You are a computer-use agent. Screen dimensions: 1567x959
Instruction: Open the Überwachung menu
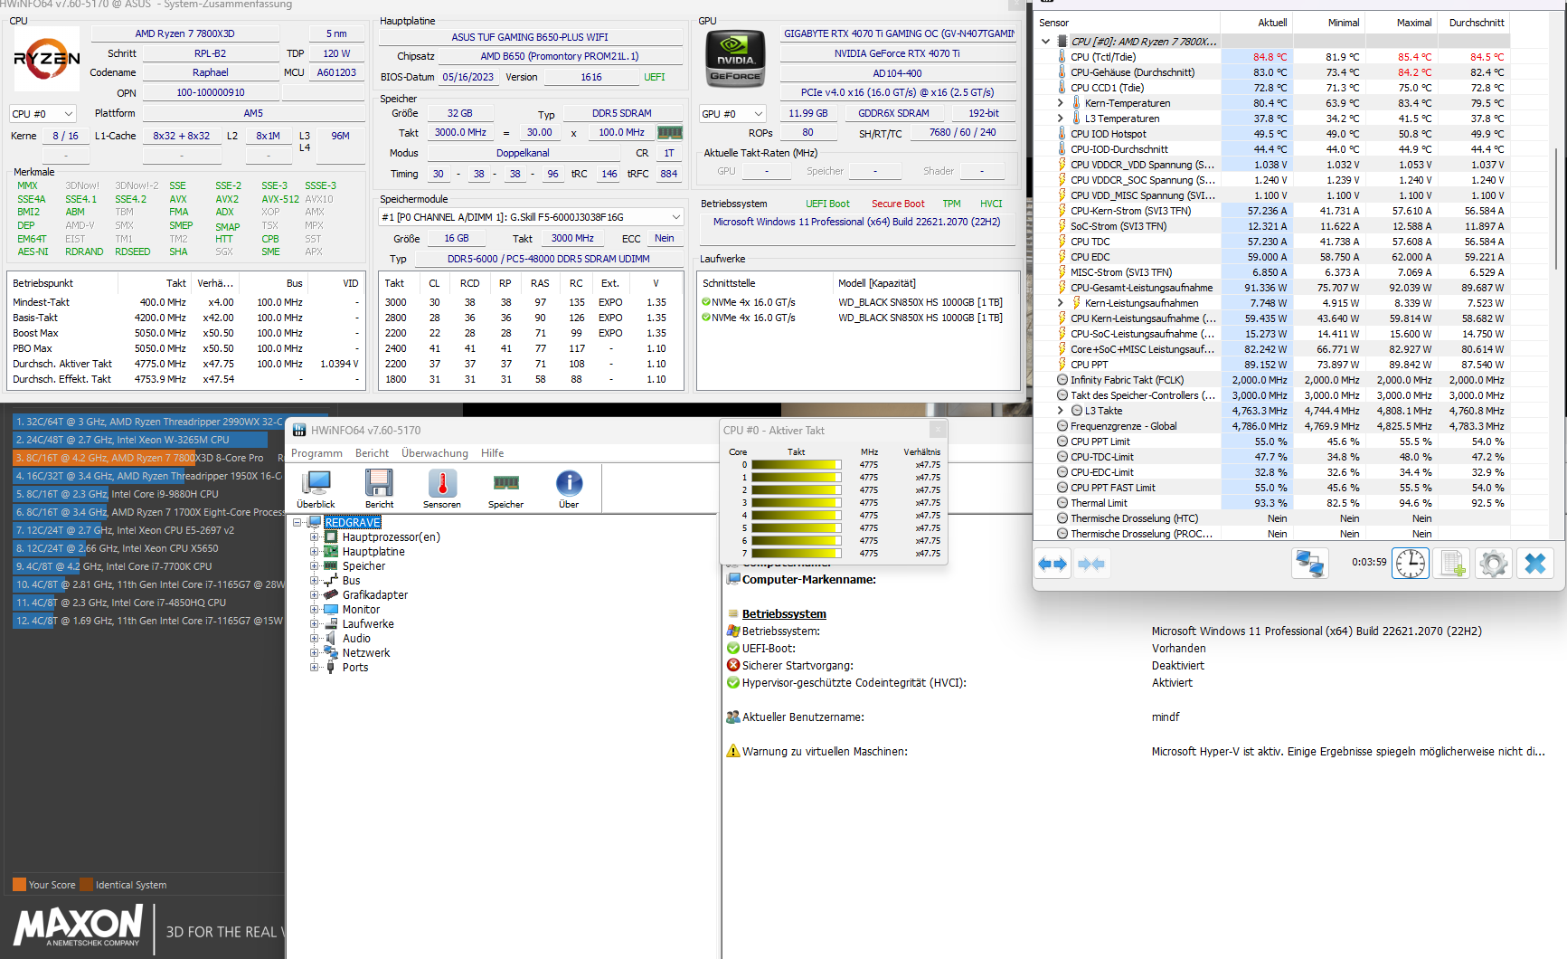[x=435, y=453]
